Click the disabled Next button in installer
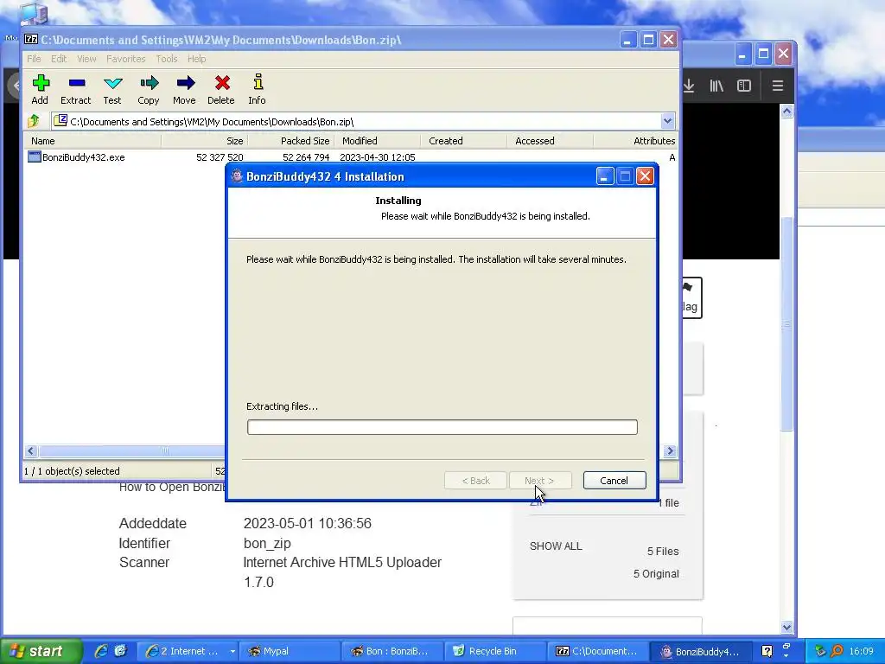Viewport: 885px width, 664px height. pos(539,481)
